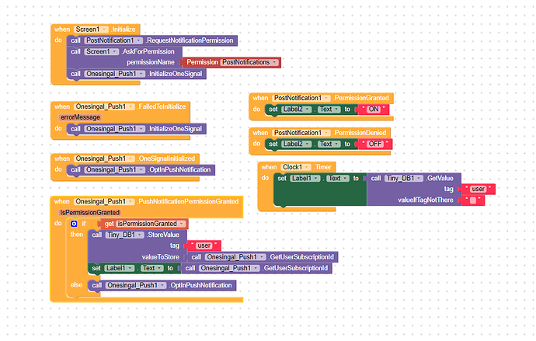This screenshot has width=536, height=341.
Task: Open Text property dropdown in set-to-ON block
Action: point(329,110)
